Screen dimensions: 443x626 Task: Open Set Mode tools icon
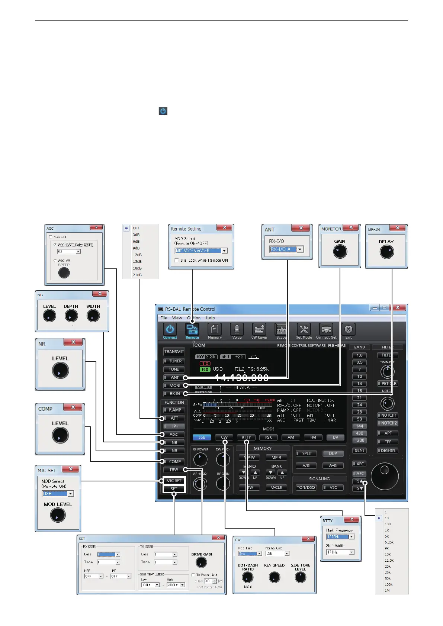point(304,329)
